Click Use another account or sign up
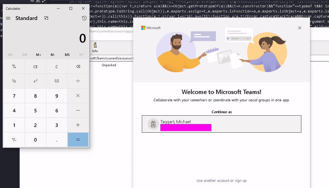 (x=222, y=180)
